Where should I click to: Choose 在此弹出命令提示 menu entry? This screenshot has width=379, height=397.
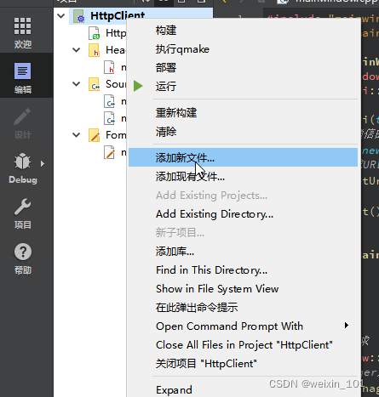click(243, 308)
